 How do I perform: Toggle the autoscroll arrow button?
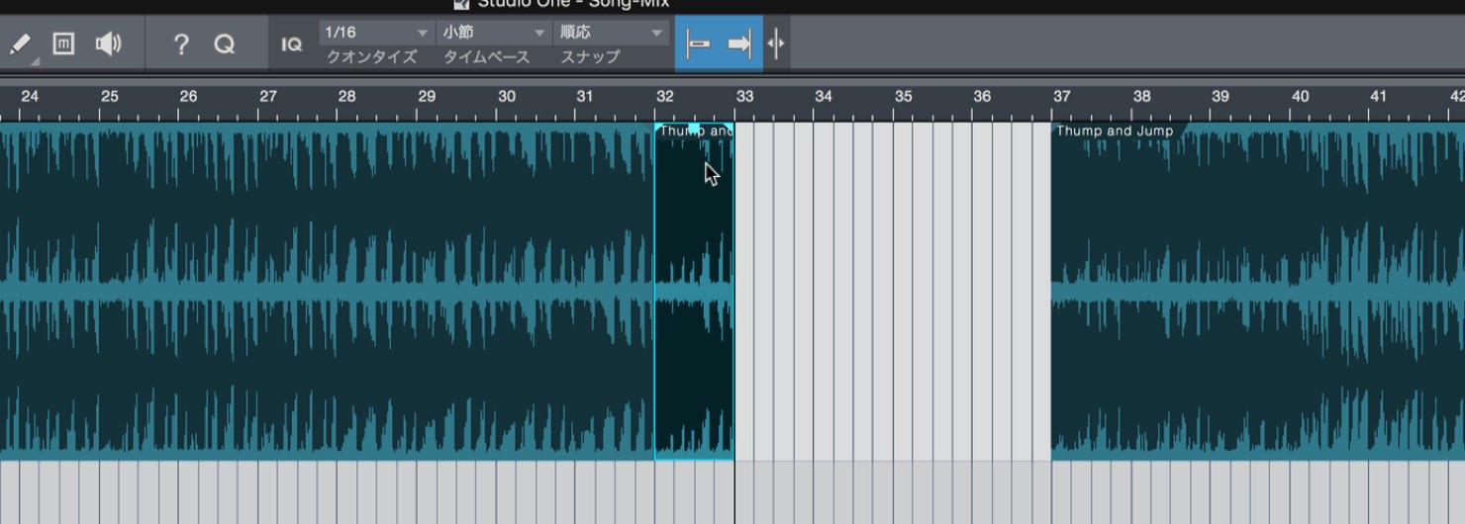click(739, 44)
